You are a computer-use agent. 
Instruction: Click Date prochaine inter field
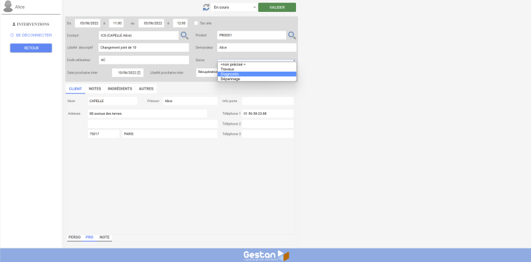click(x=127, y=72)
